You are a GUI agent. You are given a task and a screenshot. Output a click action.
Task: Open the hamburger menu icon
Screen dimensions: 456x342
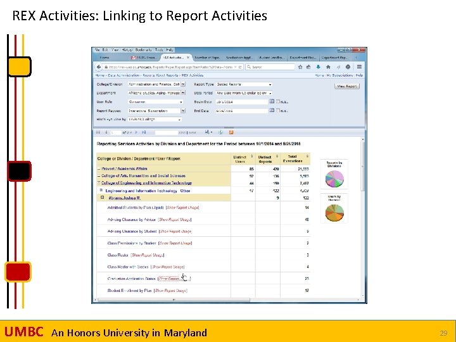(x=360, y=67)
